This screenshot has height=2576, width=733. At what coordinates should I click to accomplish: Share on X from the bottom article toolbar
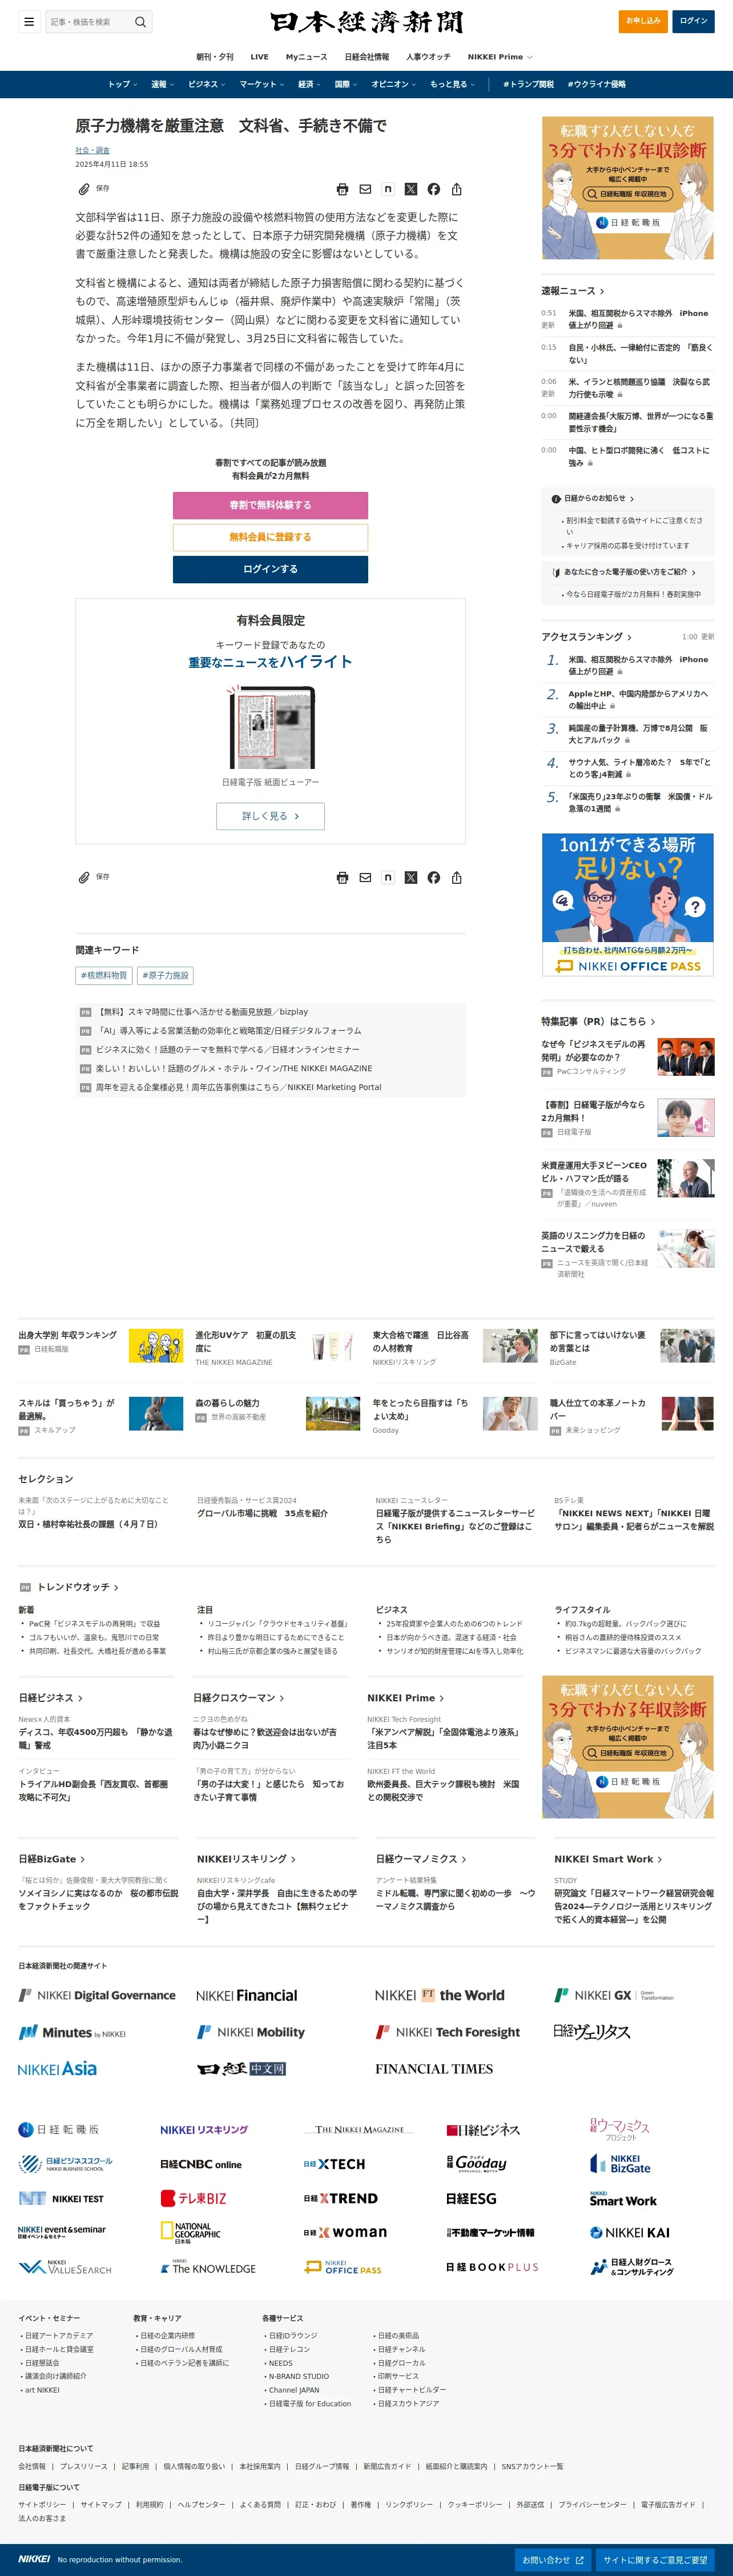pyautogui.click(x=410, y=878)
